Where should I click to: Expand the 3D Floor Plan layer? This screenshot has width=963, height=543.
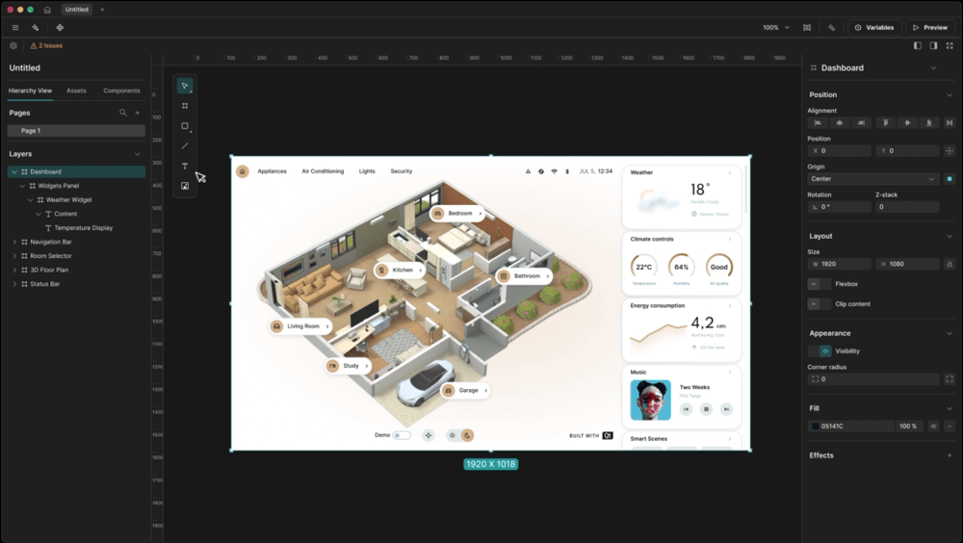point(14,271)
